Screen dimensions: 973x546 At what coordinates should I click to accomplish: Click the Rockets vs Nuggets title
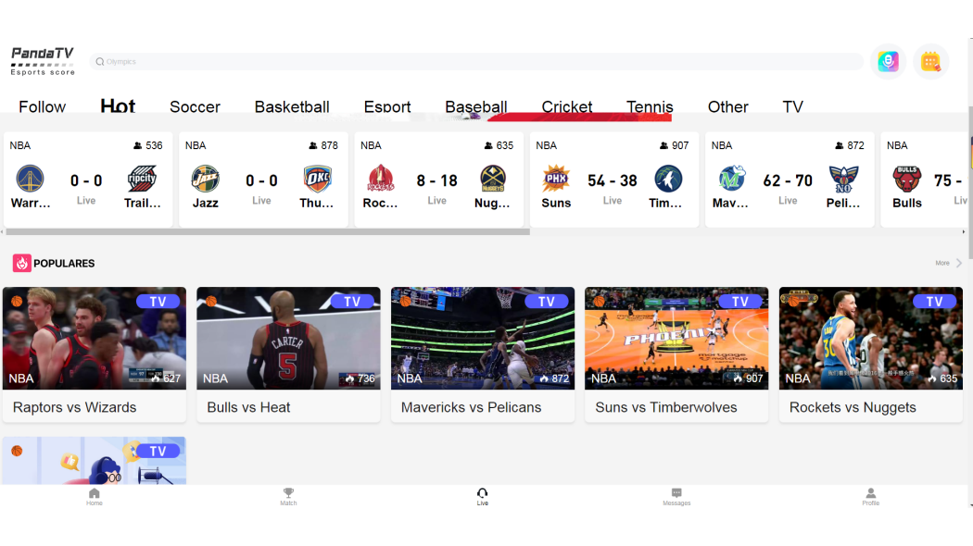click(x=853, y=407)
